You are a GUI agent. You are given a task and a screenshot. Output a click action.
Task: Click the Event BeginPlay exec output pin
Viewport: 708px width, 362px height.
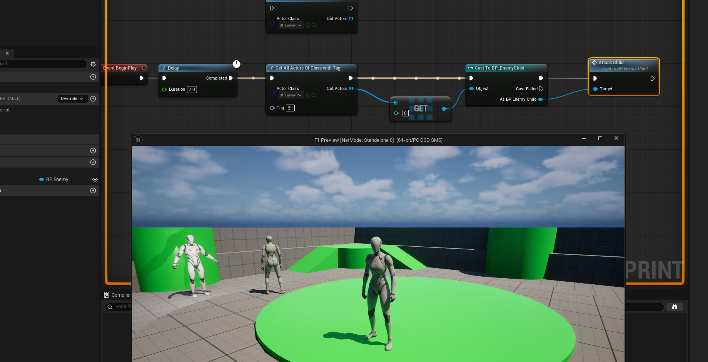tap(142, 78)
